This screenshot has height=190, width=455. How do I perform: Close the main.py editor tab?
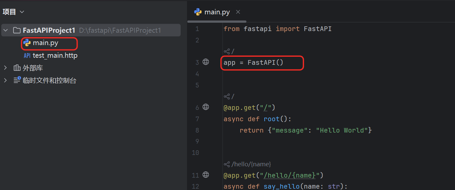238,12
